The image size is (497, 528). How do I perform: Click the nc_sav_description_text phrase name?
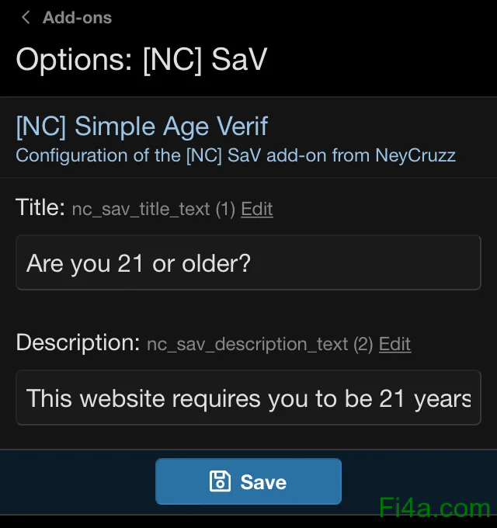(x=247, y=344)
